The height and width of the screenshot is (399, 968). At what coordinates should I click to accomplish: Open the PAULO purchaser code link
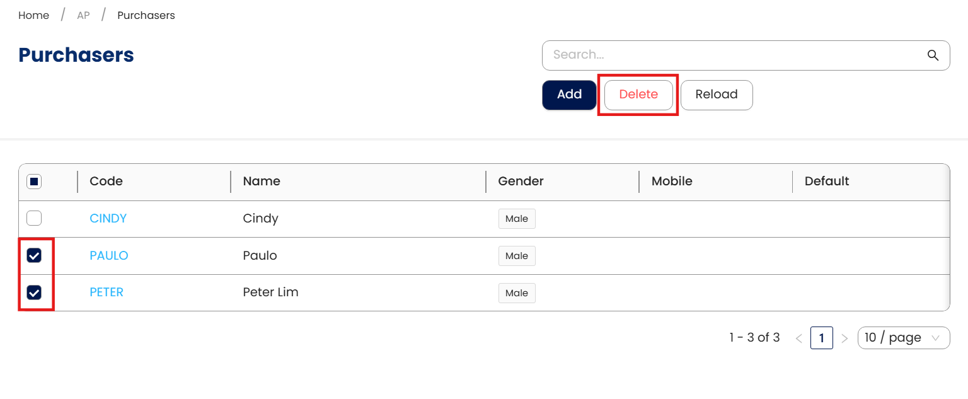109,255
